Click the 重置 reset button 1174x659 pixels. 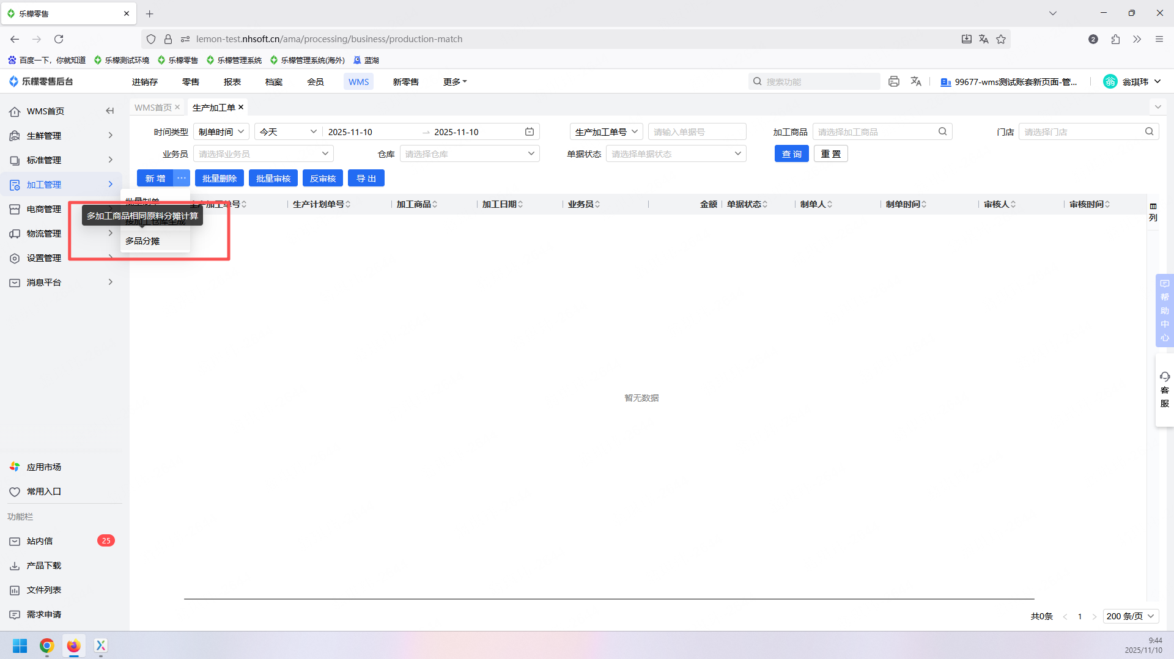(831, 153)
